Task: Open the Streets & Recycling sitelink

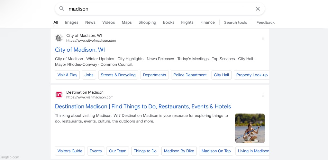Action: [x=118, y=75]
